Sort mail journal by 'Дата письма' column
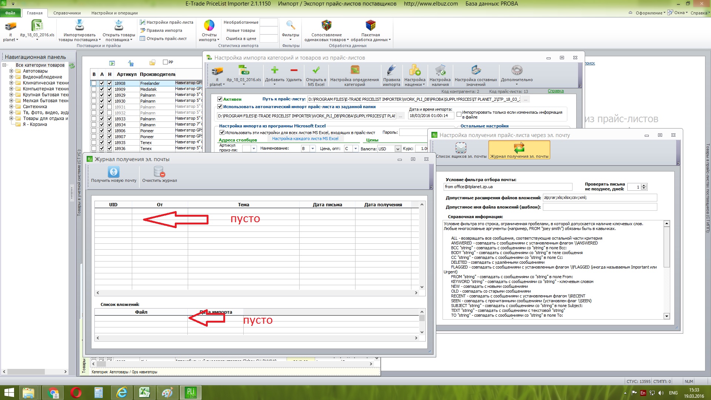 pos(327,205)
